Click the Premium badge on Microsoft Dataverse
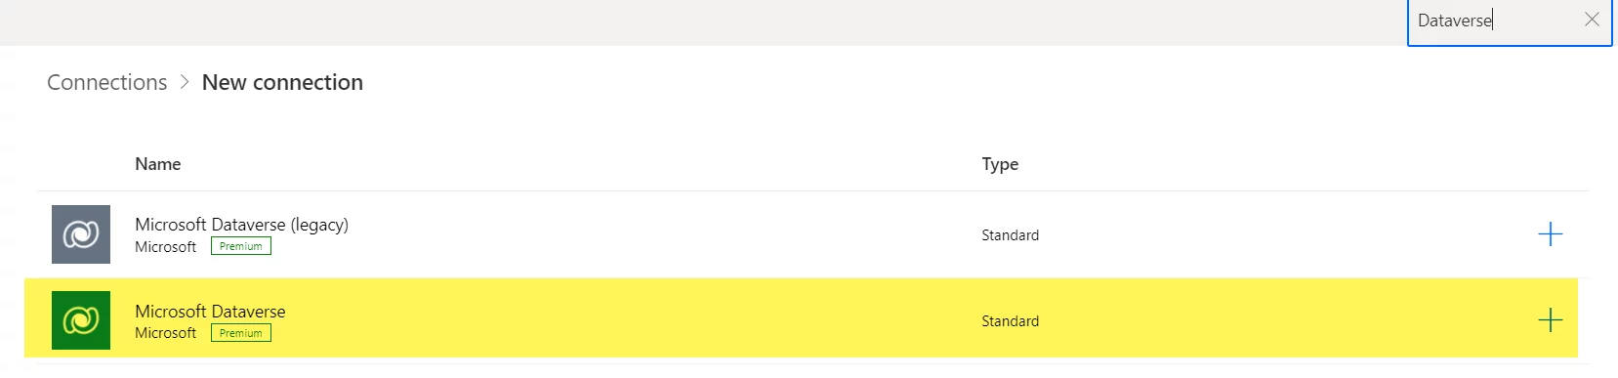Viewport: 1618px width, 378px height. point(241,333)
